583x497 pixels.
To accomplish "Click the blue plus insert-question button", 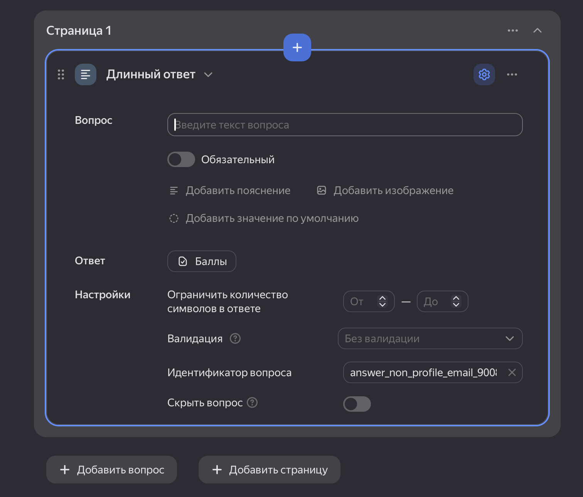I will (x=297, y=47).
